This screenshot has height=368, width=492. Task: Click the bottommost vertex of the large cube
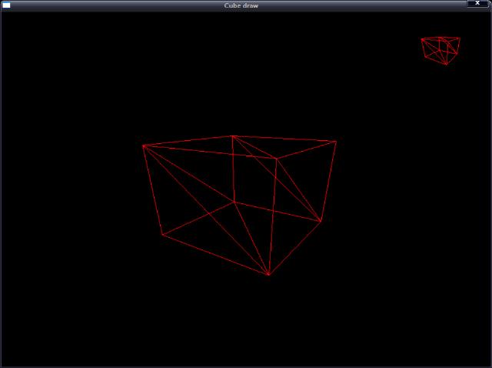(268, 275)
